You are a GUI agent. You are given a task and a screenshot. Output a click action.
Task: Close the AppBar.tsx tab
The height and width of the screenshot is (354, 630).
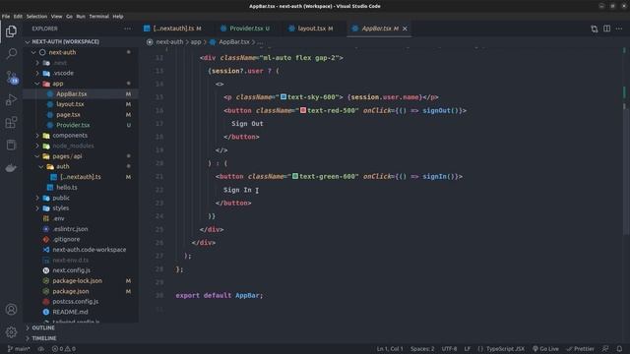coord(405,29)
